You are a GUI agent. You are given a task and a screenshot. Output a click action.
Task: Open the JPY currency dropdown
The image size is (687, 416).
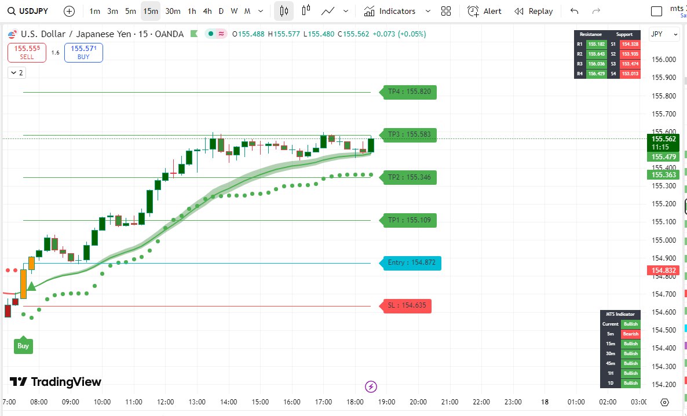click(x=664, y=34)
